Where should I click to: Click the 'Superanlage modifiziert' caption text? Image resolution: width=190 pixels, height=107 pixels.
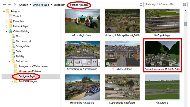coord(122,103)
